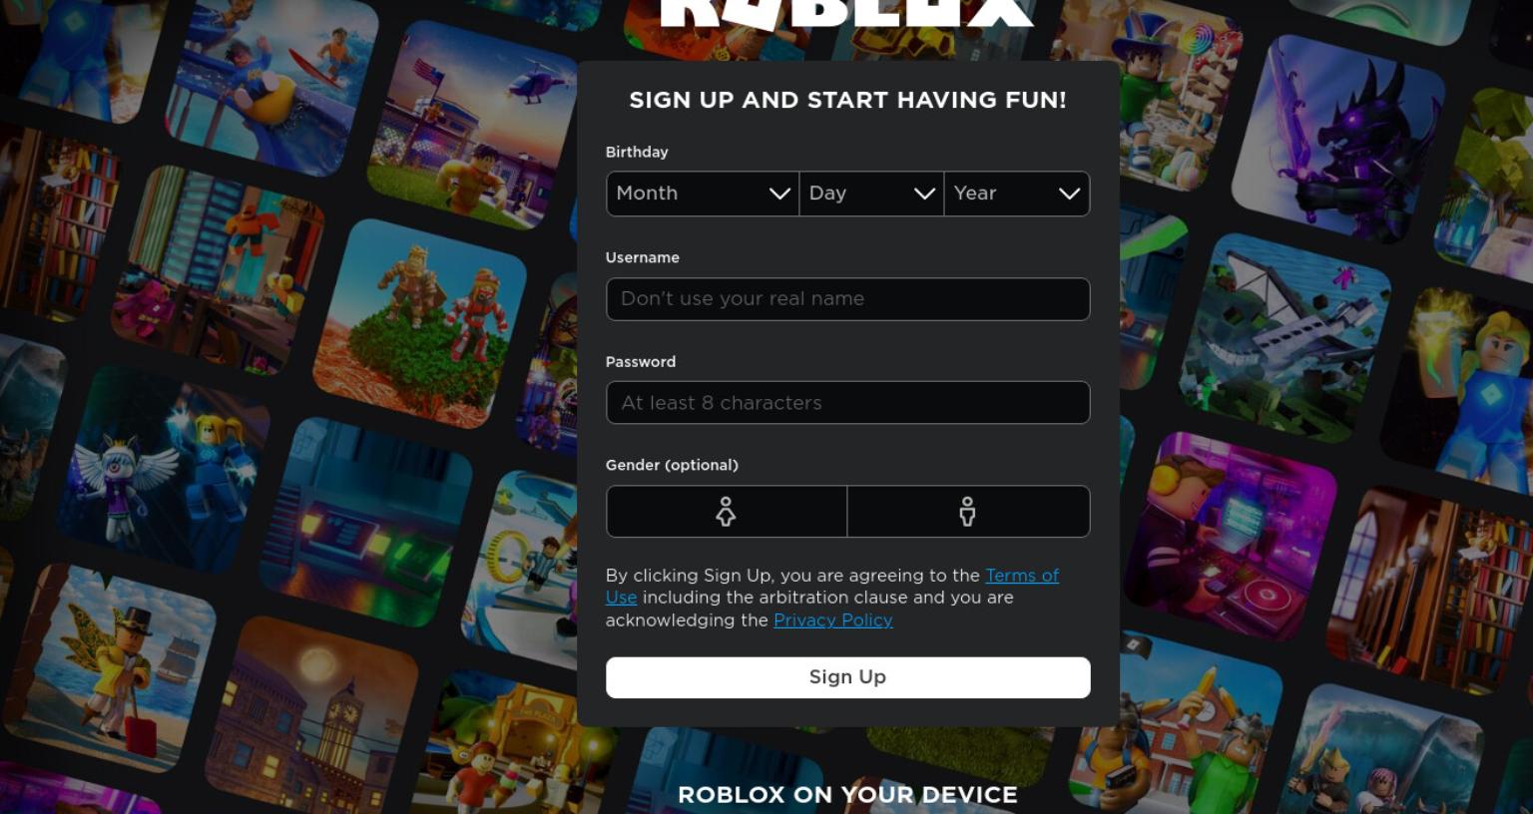
Task: Click the purple dragon game thumbnail
Action: click(x=1337, y=139)
